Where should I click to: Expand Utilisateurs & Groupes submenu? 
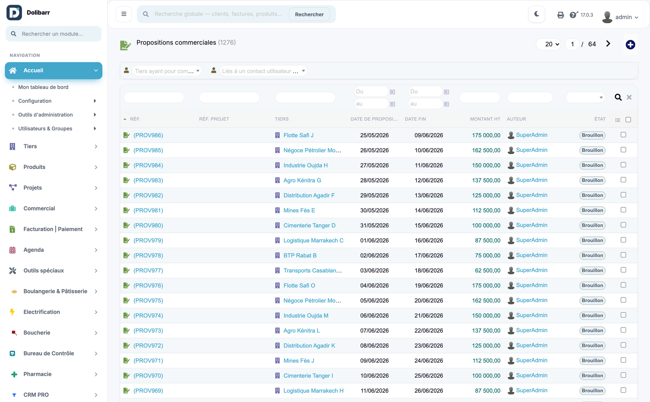[x=95, y=129]
